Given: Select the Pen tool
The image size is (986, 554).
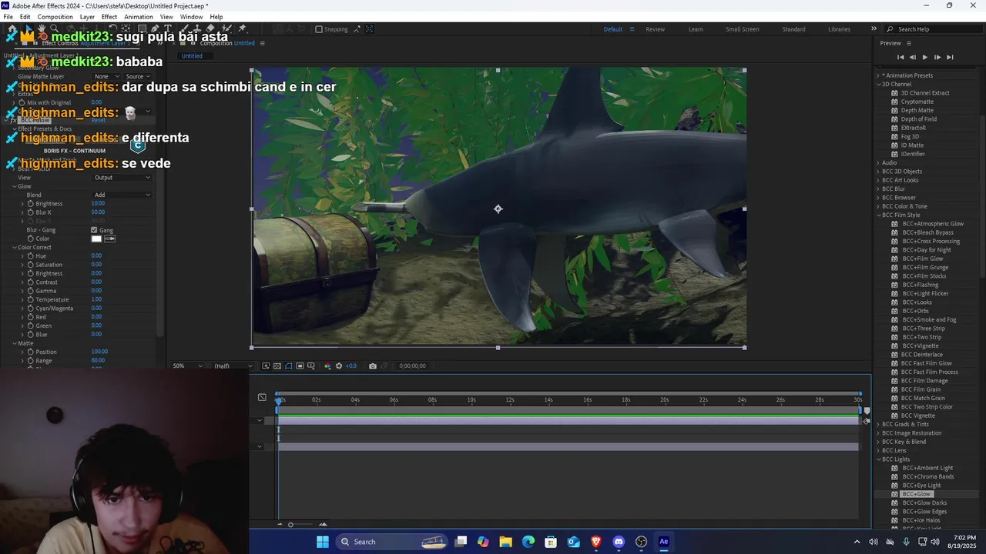Looking at the screenshot, I should [155, 28].
